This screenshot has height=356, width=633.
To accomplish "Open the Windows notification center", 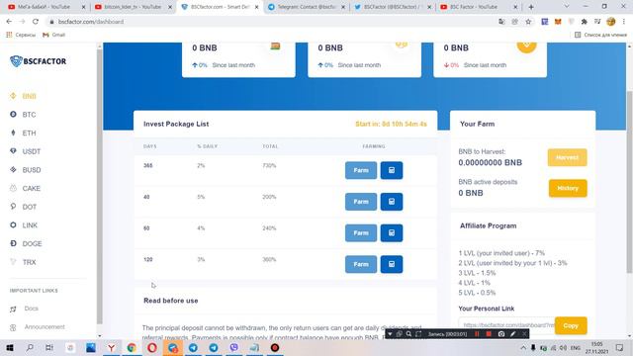I will [x=620, y=347].
